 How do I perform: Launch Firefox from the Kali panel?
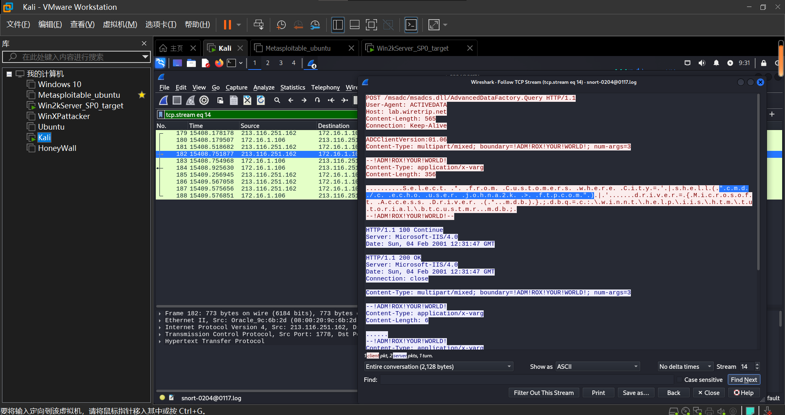pos(219,63)
